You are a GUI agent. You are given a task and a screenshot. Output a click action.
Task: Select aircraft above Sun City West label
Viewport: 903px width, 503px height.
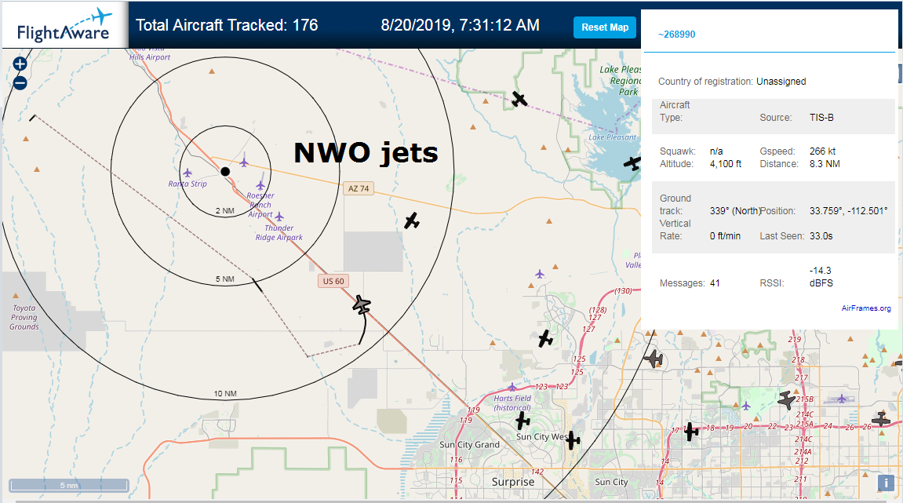pyautogui.click(x=523, y=421)
